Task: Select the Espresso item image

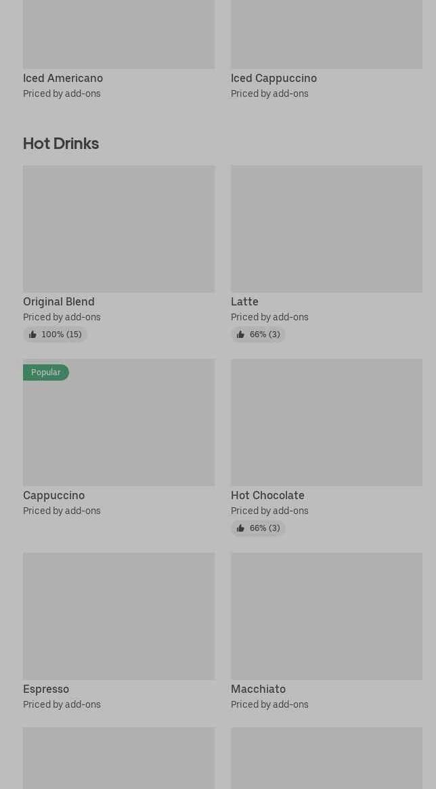Action: pos(118,616)
